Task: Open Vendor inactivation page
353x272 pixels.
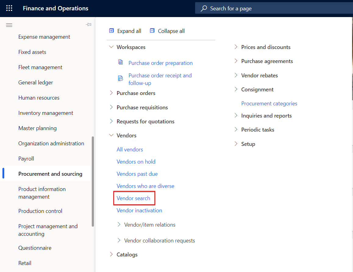Action: click(139, 210)
